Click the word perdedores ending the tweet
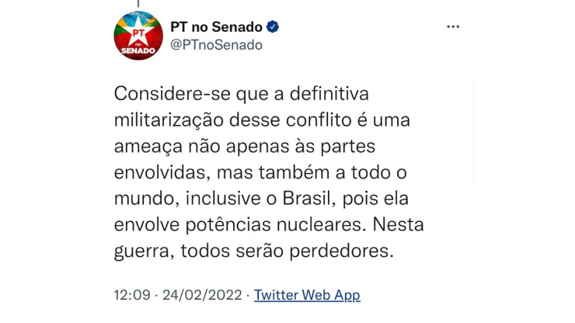 341,251
